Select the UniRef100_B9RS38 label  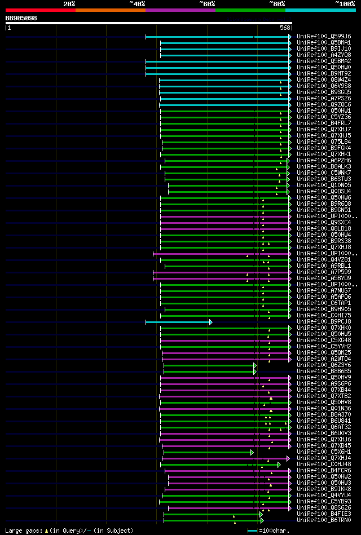[x=324, y=241]
